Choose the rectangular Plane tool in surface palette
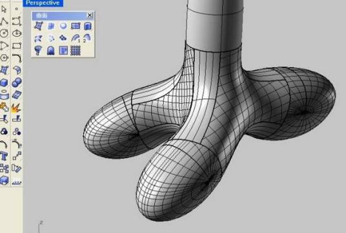Viewport: 346px width, 233px height. 76,26
